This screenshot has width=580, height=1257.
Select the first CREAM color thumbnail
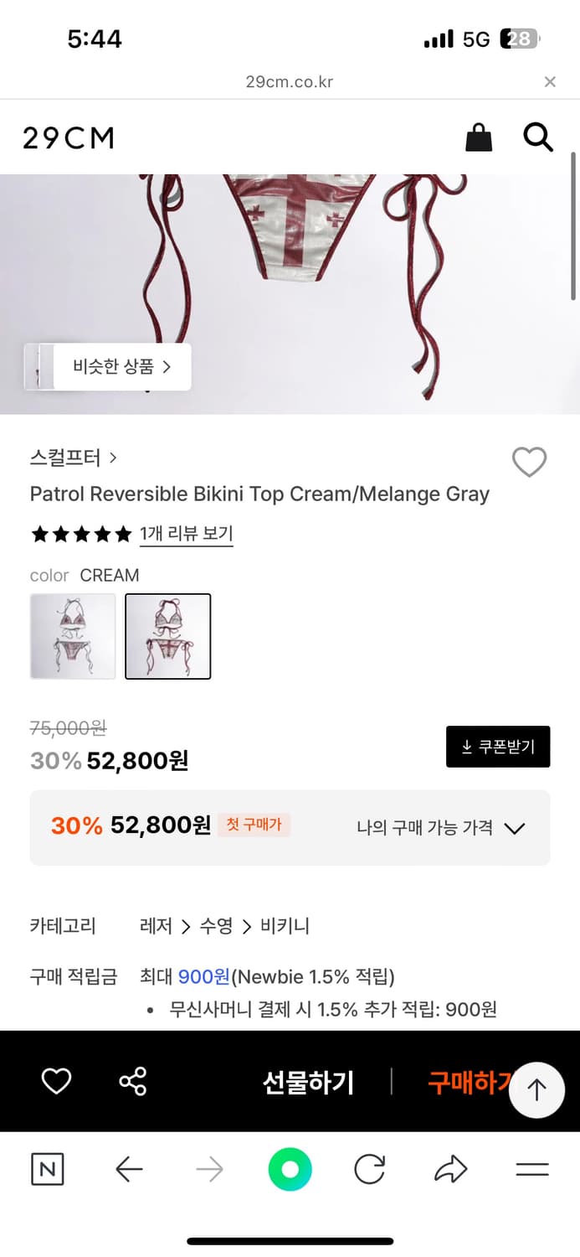[x=73, y=636]
